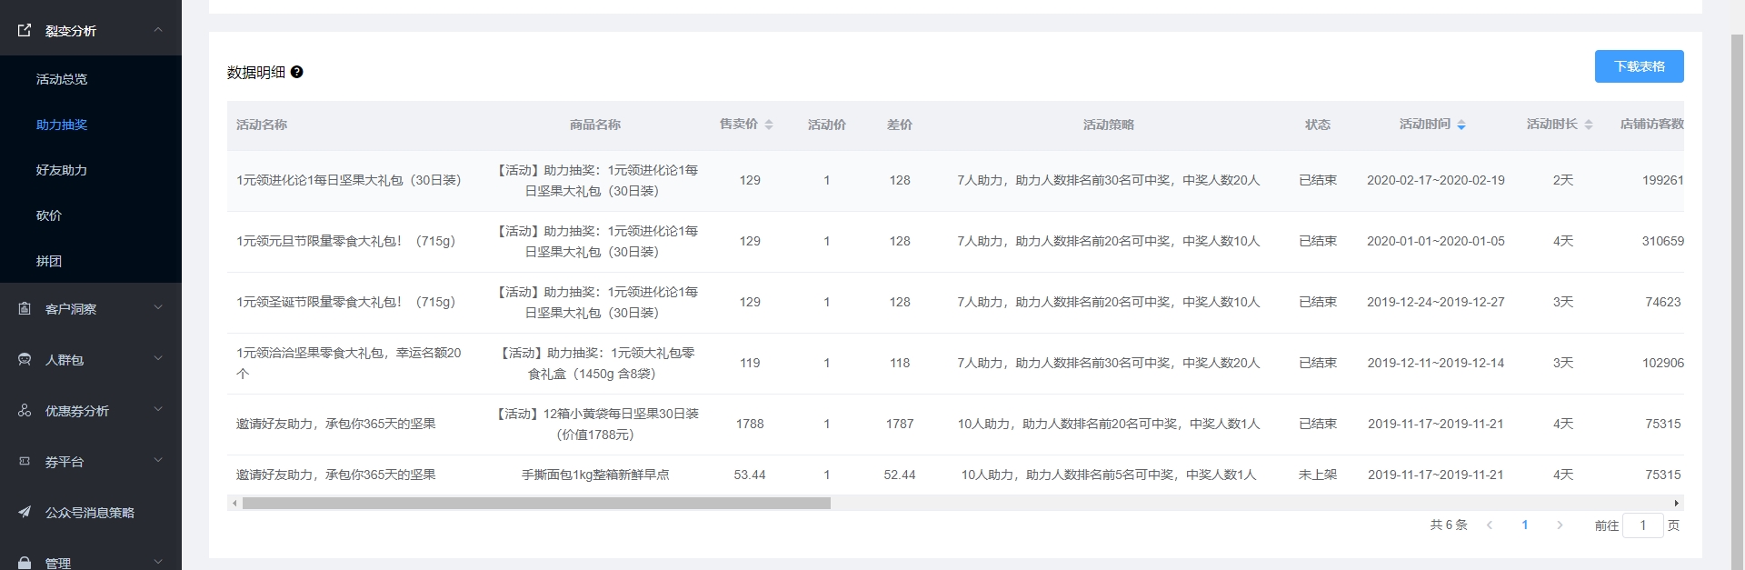Click the 客户洞察 sidebar icon
The height and width of the screenshot is (570, 1745).
pos(25,308)
